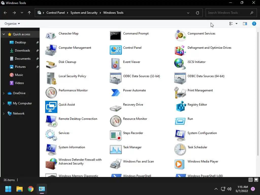260x195 pixels.
Task: Select Music in the navigation pane
Action: click(19, 75)
